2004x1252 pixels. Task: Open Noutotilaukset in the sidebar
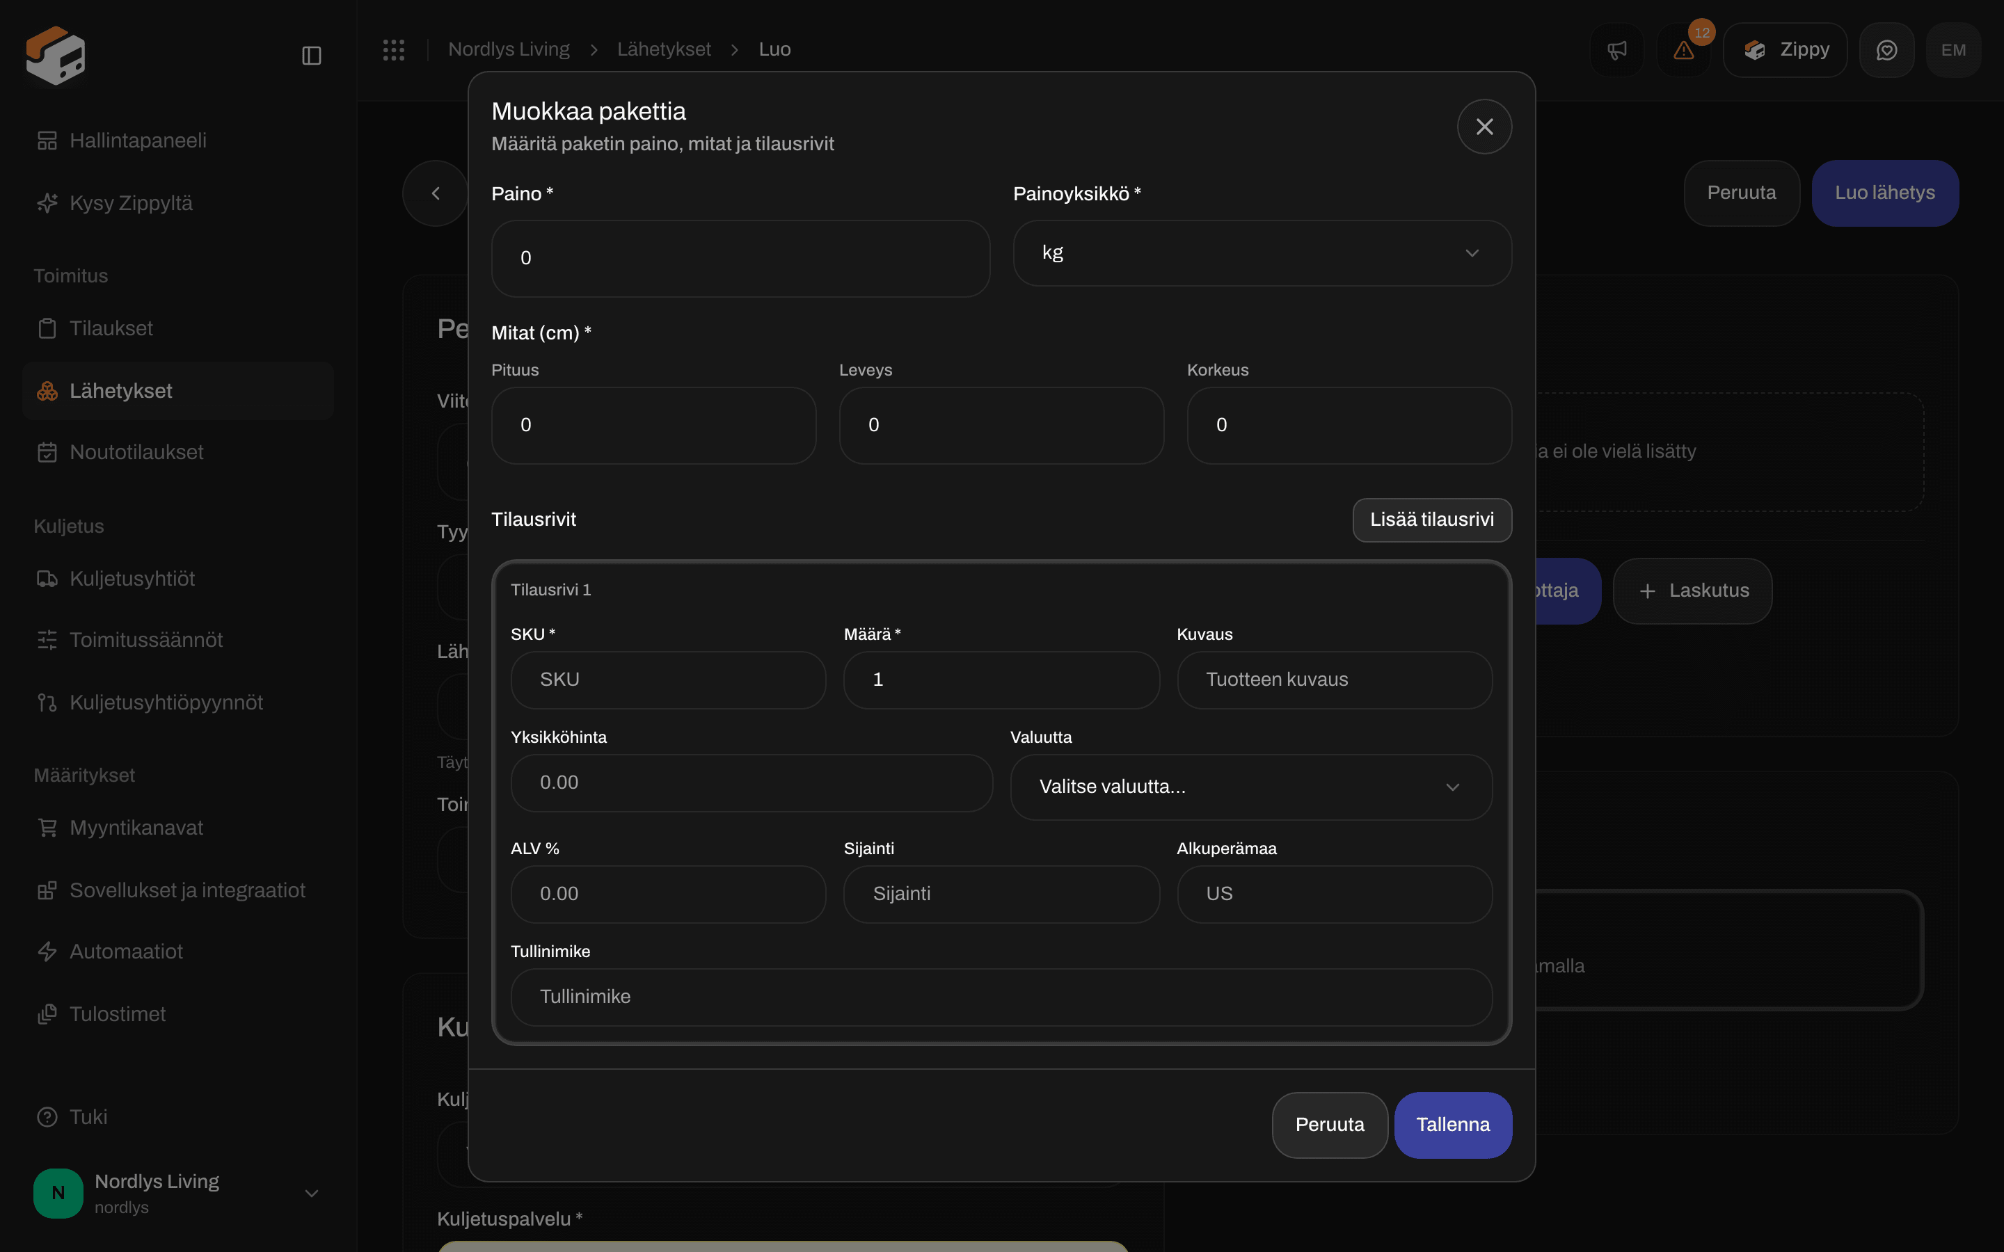(x=178, y=452)
